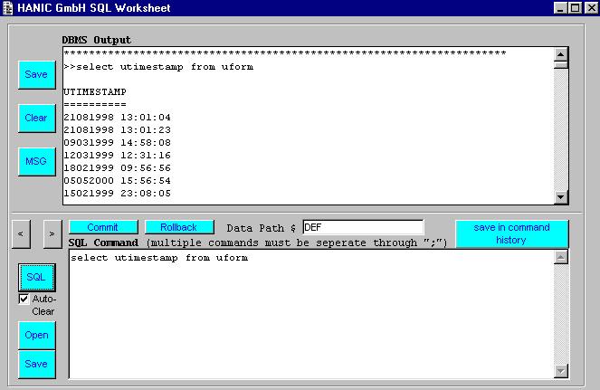This screenshot has height=390, width=600.
Task: Click save in command history
Action: coord(511,233)
